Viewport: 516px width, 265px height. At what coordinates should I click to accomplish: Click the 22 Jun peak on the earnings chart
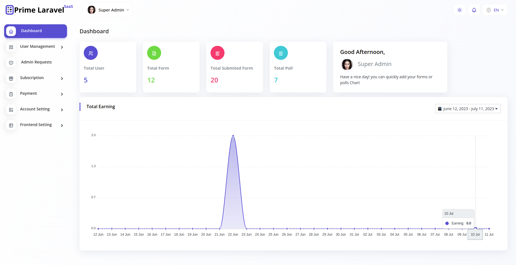coord(233,136)
